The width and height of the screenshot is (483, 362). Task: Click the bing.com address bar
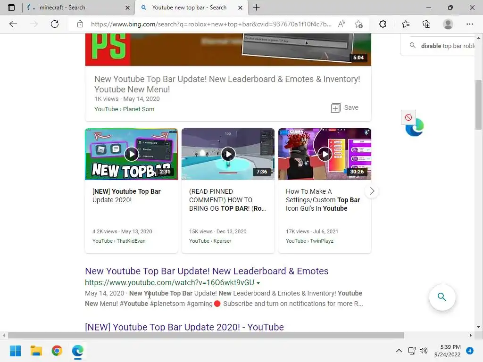211,24
